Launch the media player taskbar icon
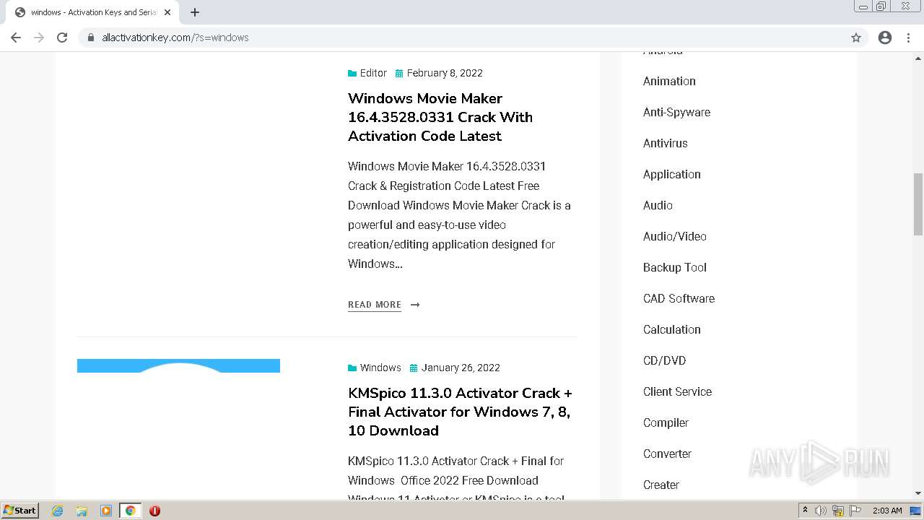 (x=106, y=511)
